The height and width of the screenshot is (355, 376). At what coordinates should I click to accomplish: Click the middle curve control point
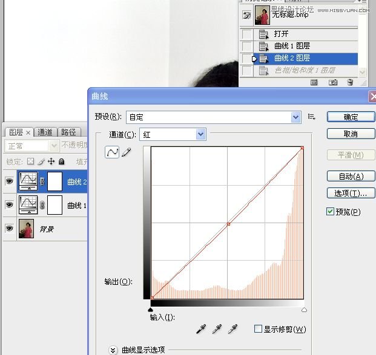pos(228,224)
